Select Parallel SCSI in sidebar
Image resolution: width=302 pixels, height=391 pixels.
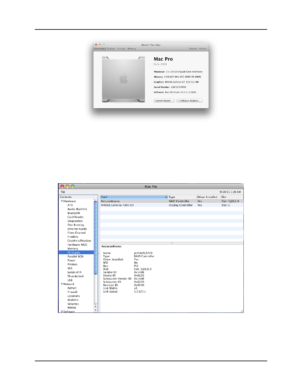coord(75,256)
